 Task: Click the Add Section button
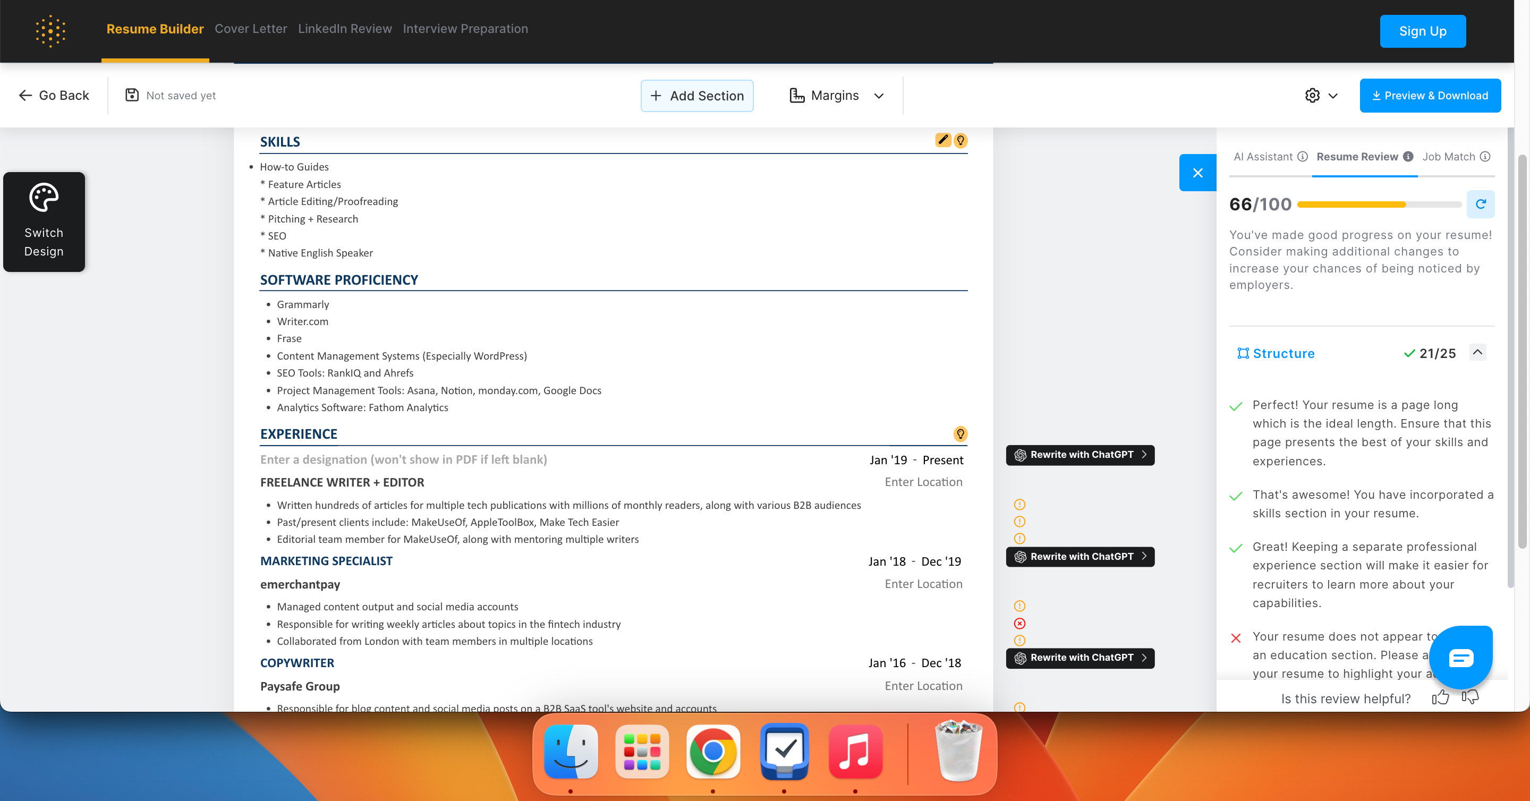click(696, 96)
